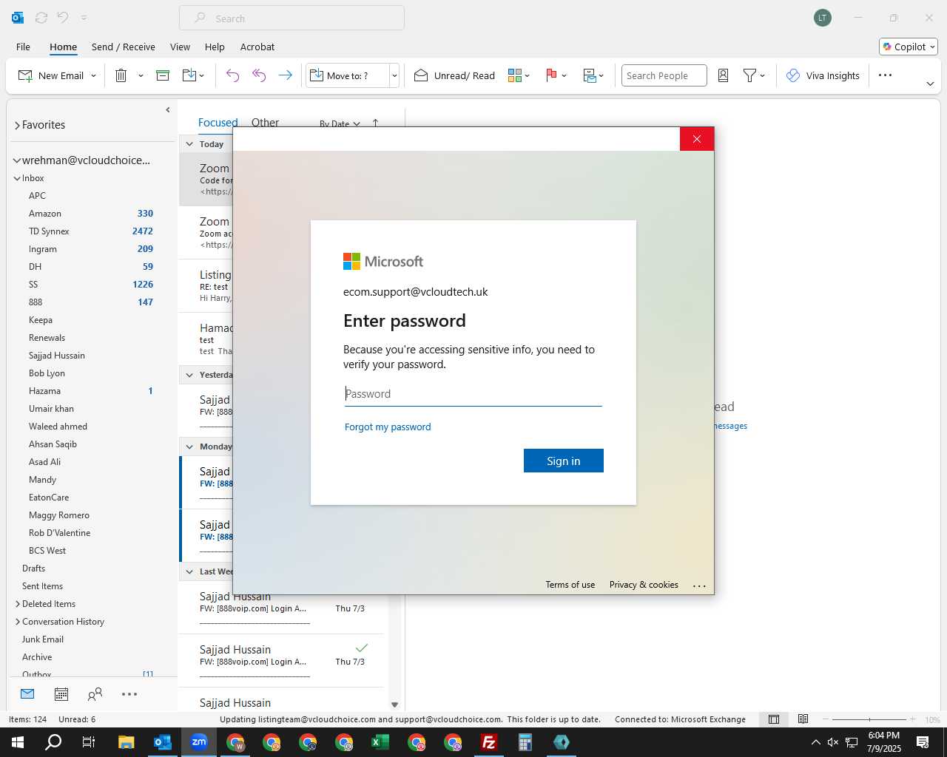Image resolution: width=947 pixels, height=757 pixels.
Task: Click the Undo icon in title bar
Action: (63, 18)
